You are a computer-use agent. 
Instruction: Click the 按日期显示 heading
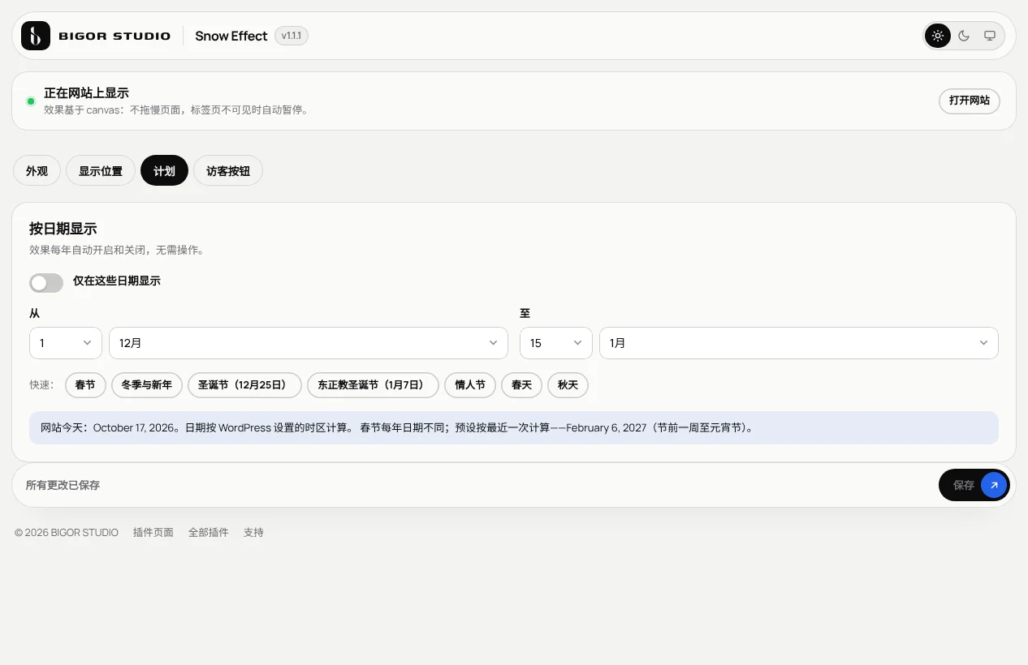(x=63, y=229)
